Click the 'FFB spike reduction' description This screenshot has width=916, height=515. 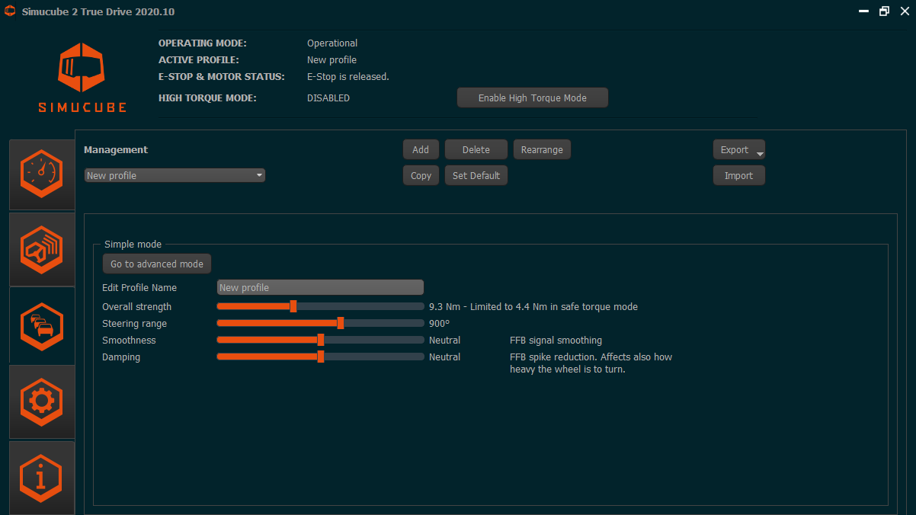[591, 363]
